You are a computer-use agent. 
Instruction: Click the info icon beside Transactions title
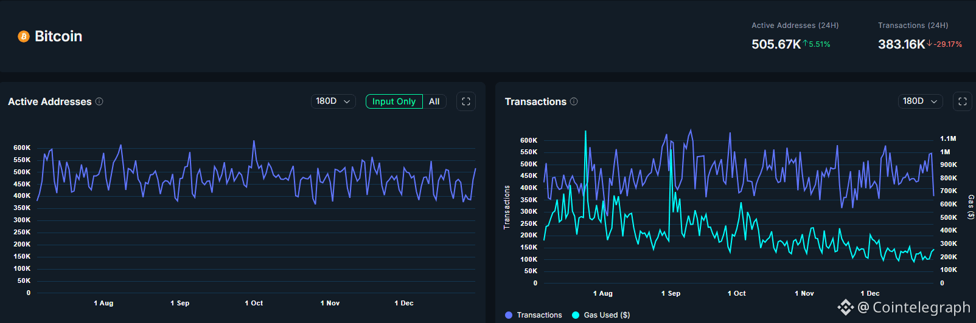pos(574,101)
